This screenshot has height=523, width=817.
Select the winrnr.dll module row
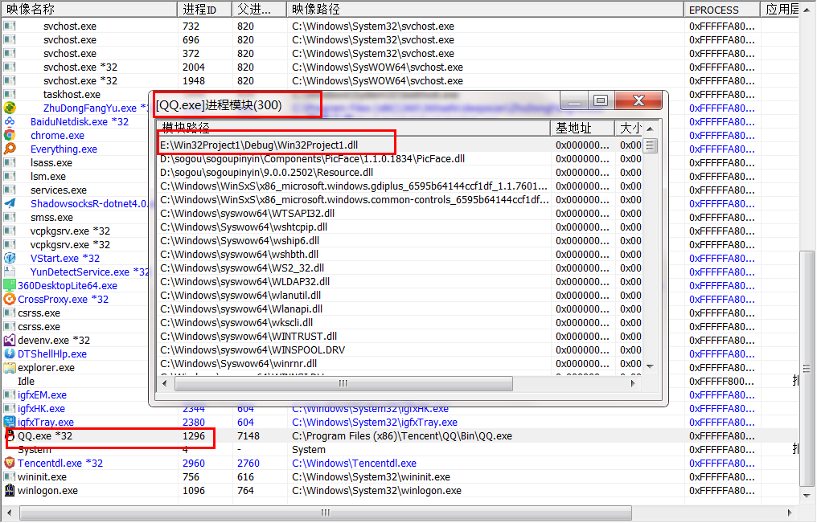[400, 363]
